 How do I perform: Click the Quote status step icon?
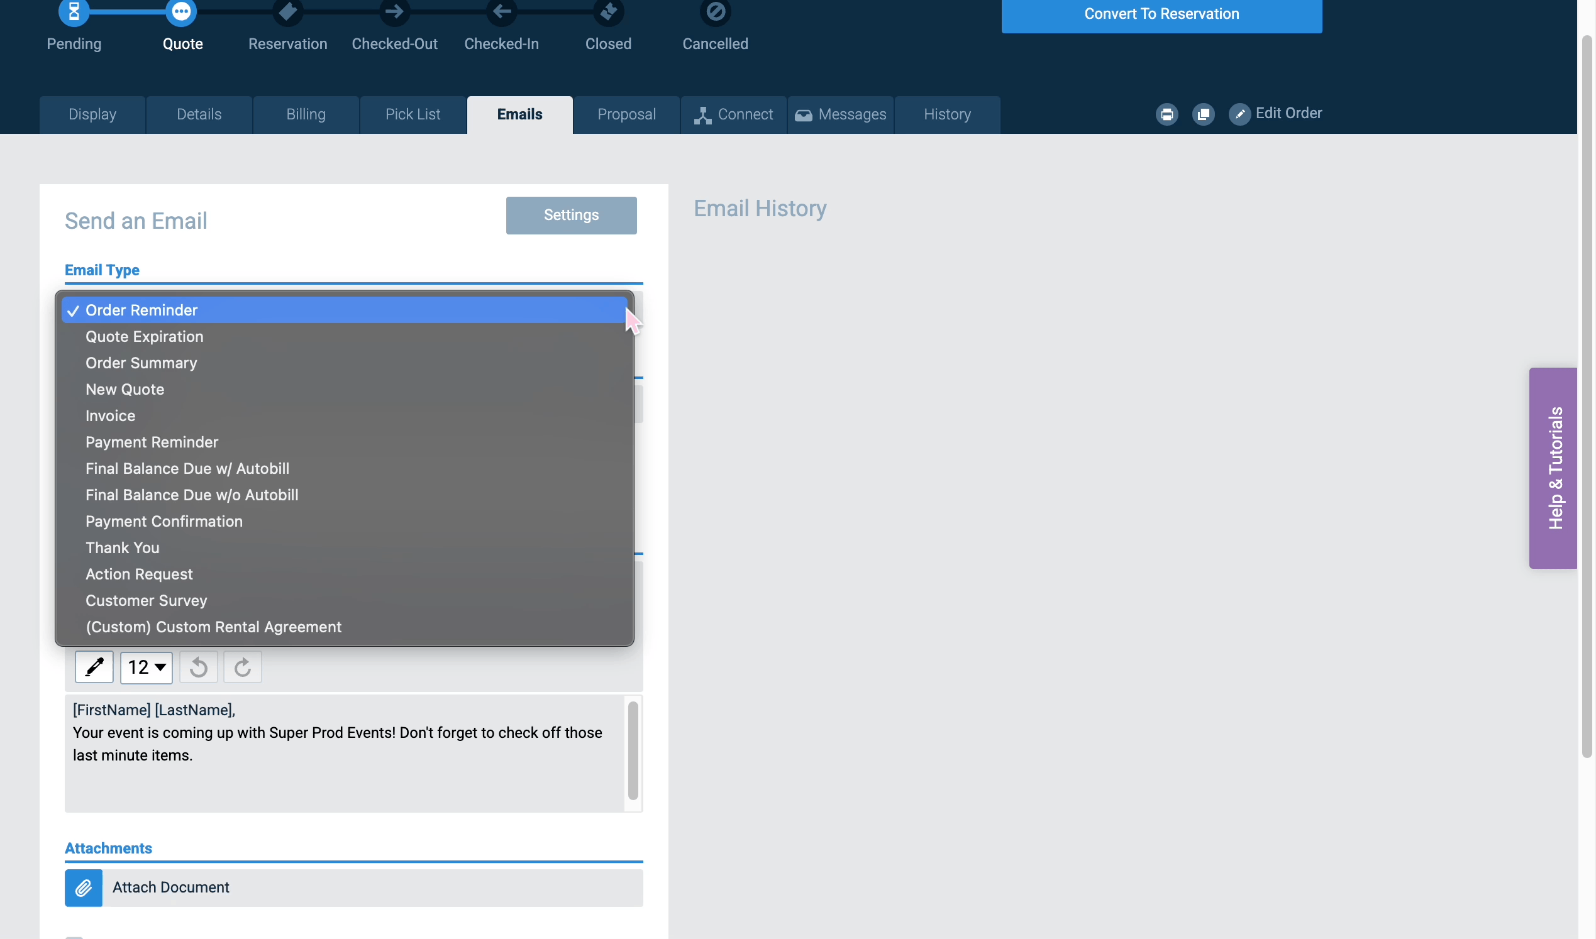click(181, 11)
